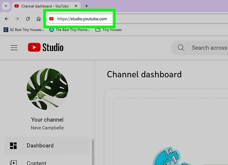
Task: Open Content in the sidebar
Action: tap(36, 162)
